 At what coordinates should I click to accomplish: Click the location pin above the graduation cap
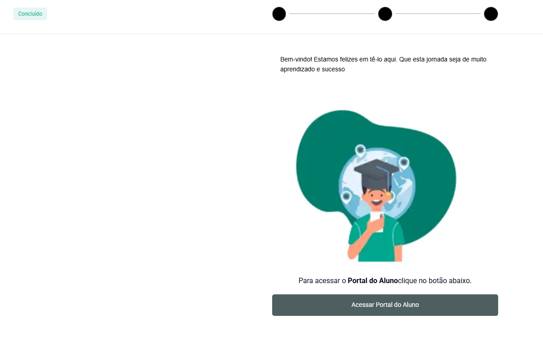click(360, 150)
